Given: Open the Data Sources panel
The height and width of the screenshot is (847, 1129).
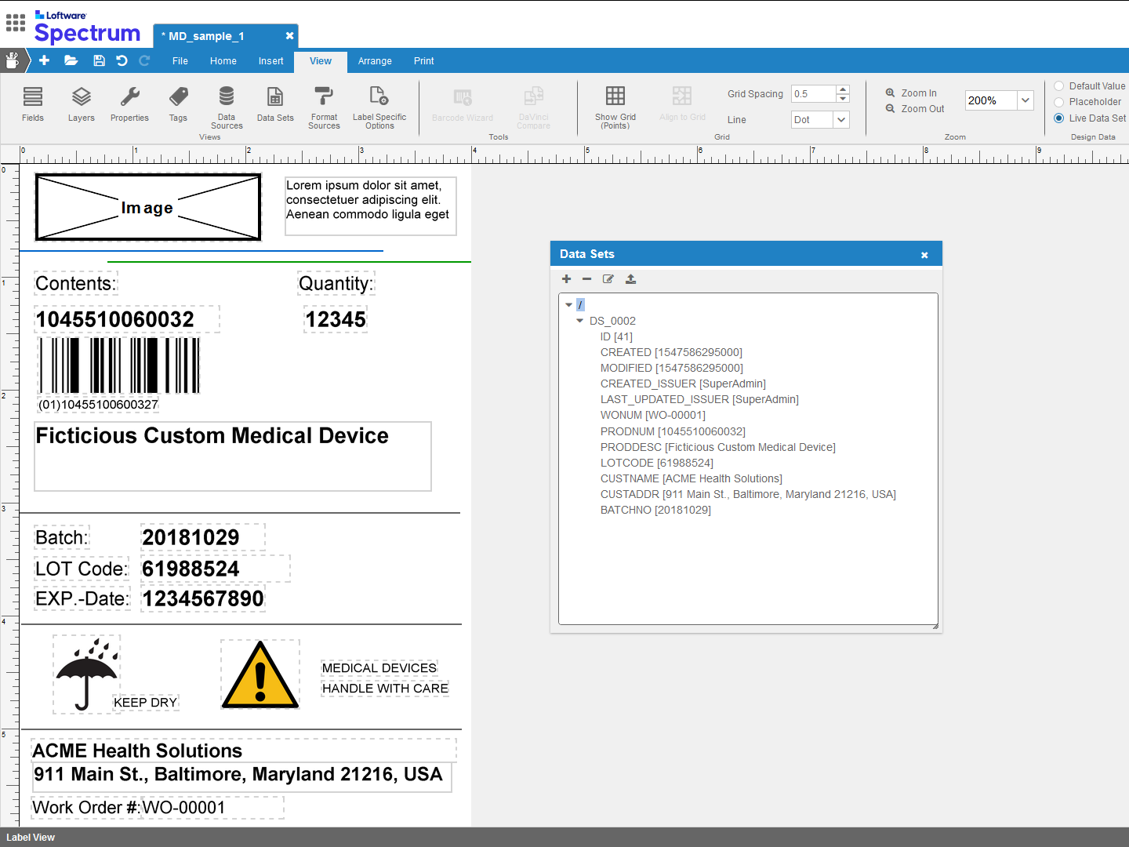Looking at the screenshot, I should 227,107.
